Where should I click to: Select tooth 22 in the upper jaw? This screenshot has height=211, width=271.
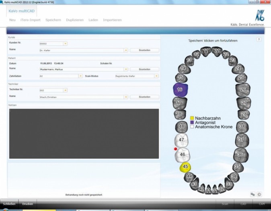[226, 54]
